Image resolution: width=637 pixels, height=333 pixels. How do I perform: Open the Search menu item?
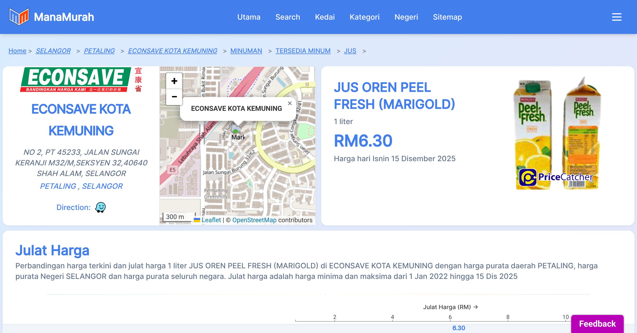pos(287,17)
